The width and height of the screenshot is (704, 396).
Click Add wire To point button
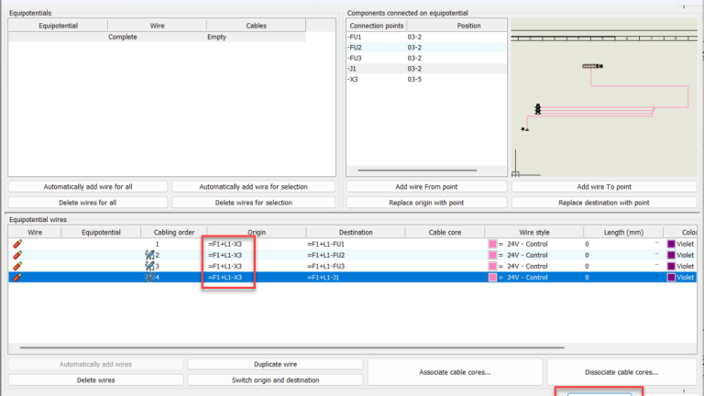click(x=604, y=187)
